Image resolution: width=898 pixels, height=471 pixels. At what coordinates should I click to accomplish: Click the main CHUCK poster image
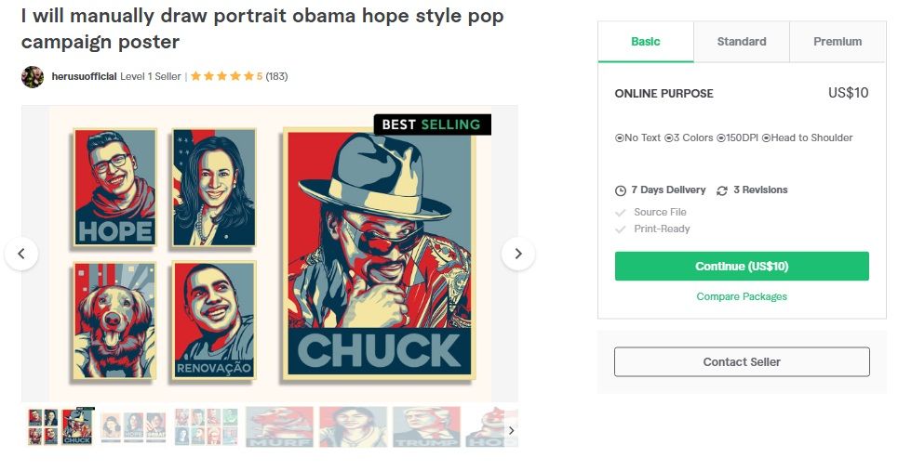pyautogui.click(x=379, y=255)
